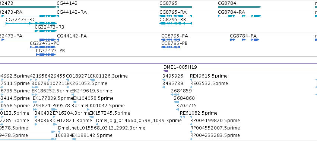Click the CG32473-PB protein glyph

pos(46,55)
